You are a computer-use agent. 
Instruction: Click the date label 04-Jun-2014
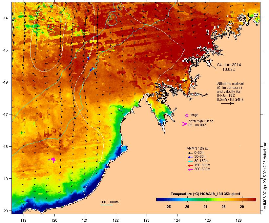(229, 65)
